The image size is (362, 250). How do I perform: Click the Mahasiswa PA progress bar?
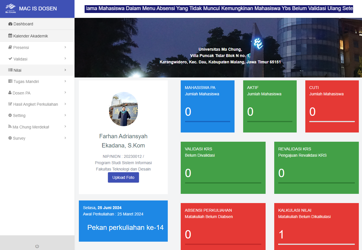(x=207, y=122)
